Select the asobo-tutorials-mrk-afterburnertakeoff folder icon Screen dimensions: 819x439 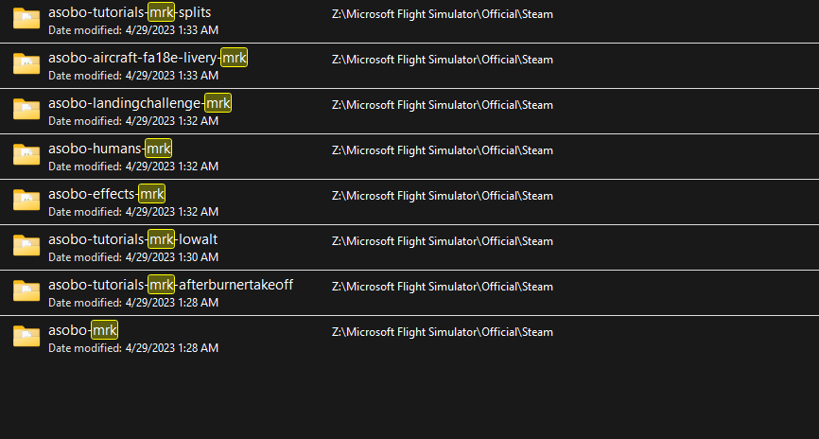[x=26, y=291]
